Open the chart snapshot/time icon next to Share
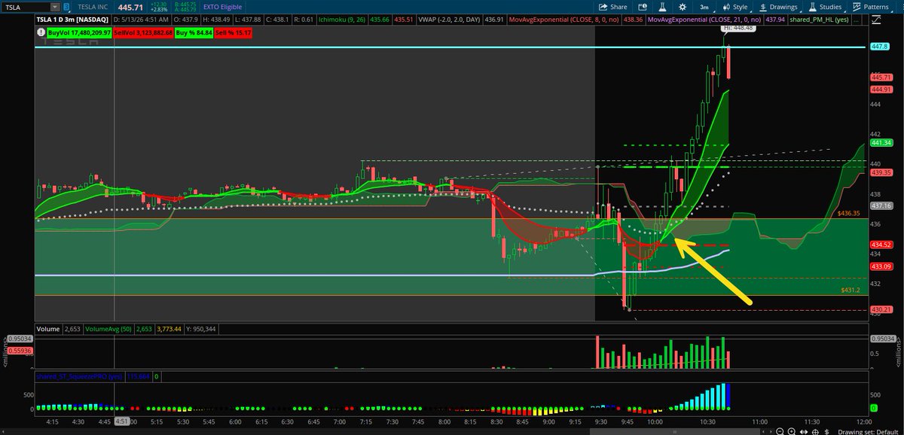 pos(641,6)
